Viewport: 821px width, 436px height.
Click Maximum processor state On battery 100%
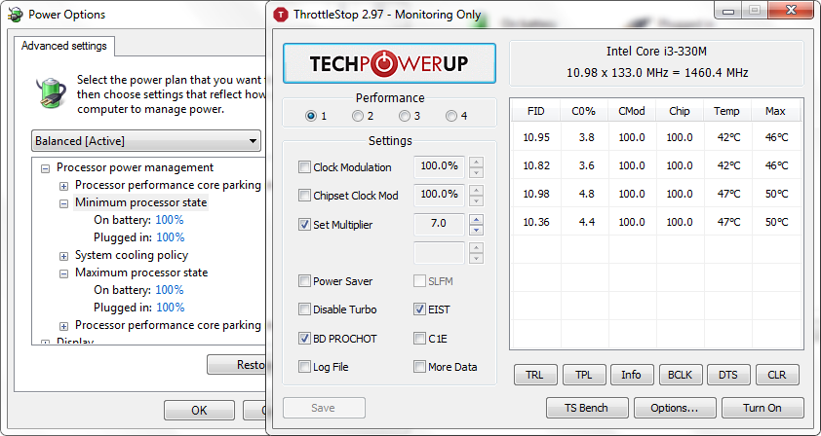coord(169,290)
